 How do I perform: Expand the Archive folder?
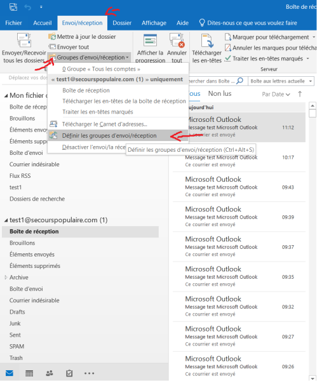[6, 277]
